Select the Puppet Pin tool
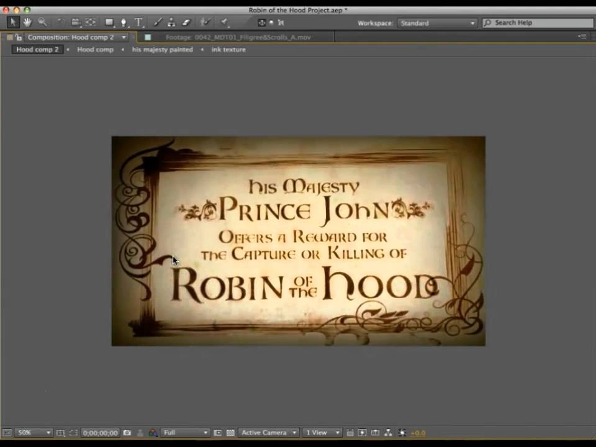Viewport: 596px width, 447px height. point(225,22)
